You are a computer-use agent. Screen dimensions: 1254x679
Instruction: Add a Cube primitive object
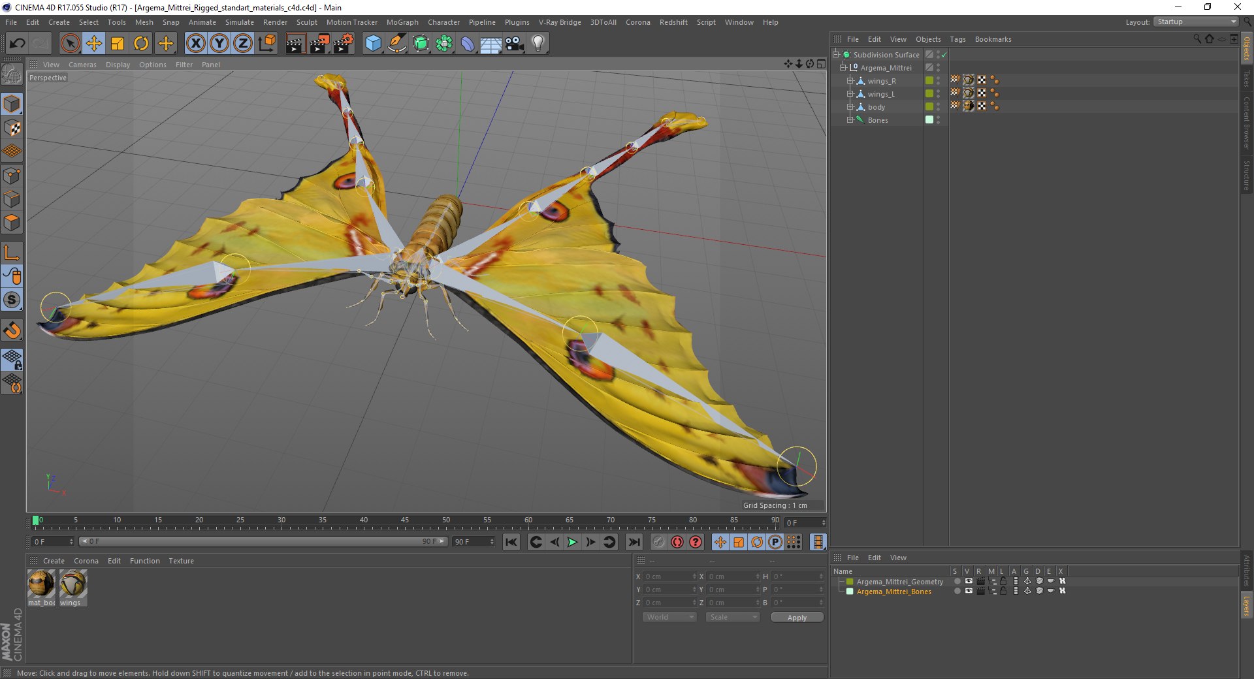point(373,44)
